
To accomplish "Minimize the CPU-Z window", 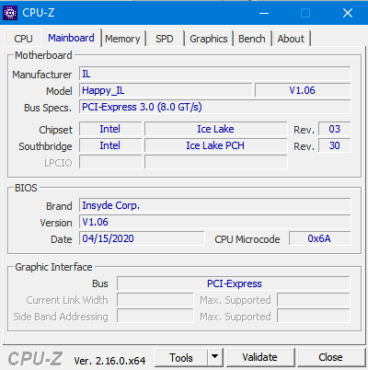I will pos(264,13).
